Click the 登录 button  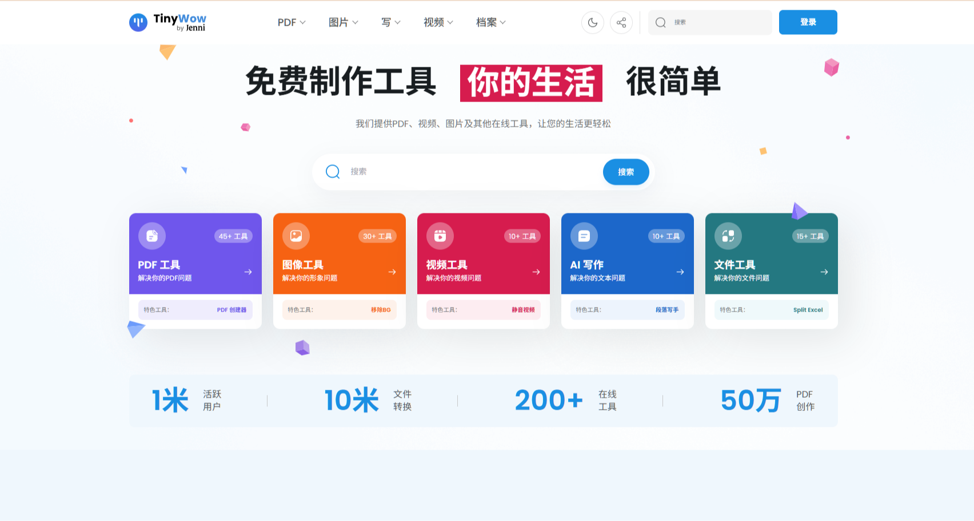coord(808,22)
